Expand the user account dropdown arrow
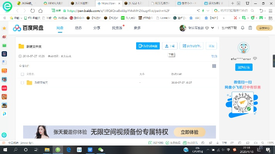Viewport: 275px width, 154px height. [213, 28]
